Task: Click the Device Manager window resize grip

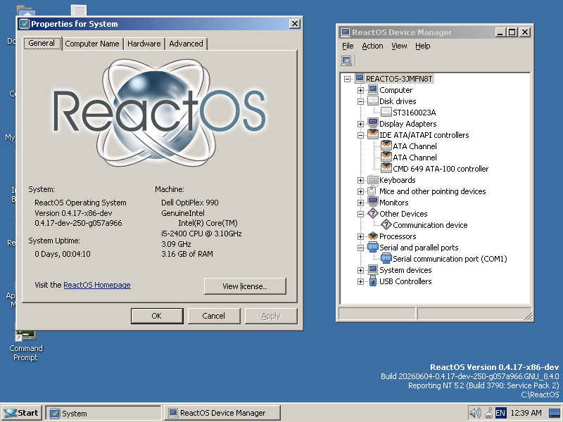Action: click(528, 315)
